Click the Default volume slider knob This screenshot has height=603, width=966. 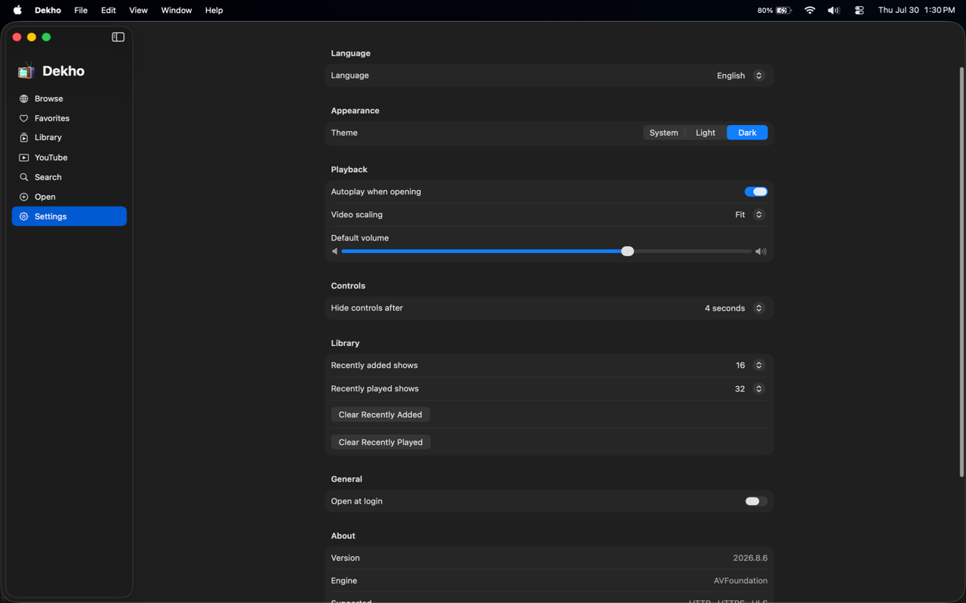pyautogui.click(x=628, y=252)
